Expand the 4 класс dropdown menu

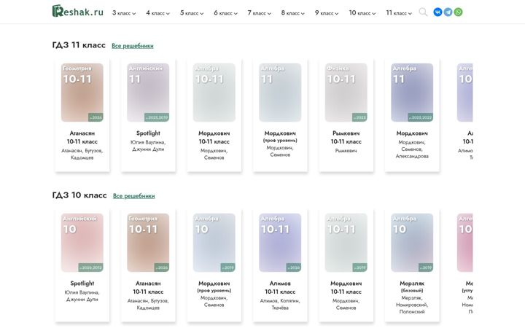(x=157, y=13)
